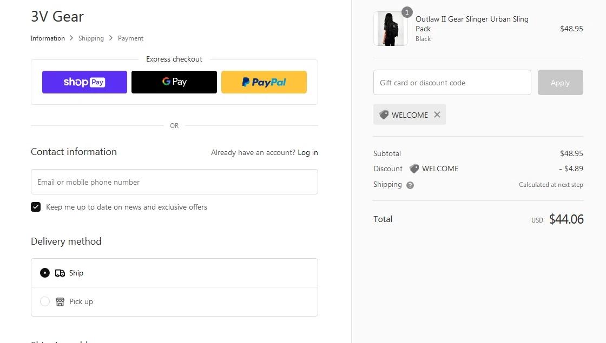Focus the Email or mobile phone number field

(174, 182)
